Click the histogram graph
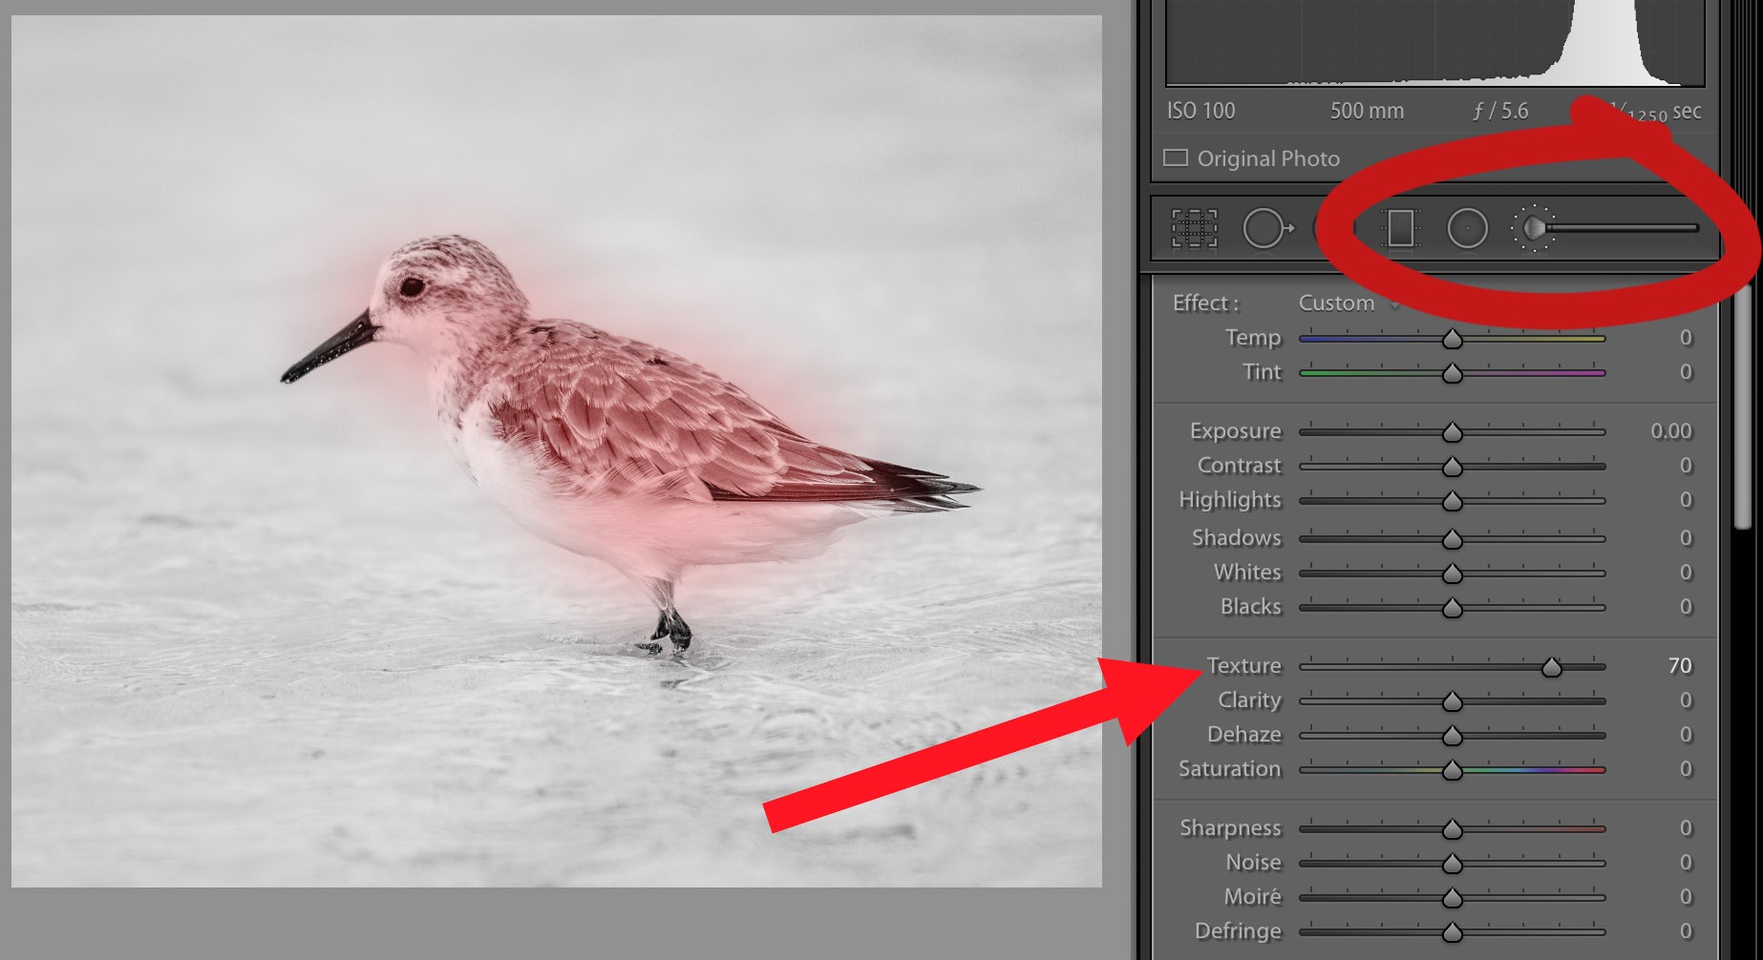This screenshot has height=960, width=1763. 1434,43
